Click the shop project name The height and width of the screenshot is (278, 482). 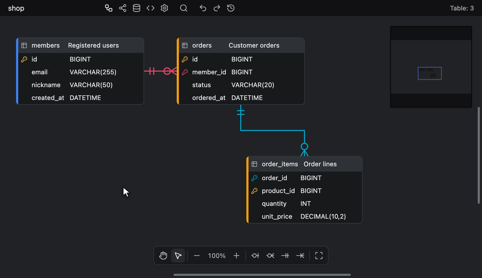tap(16, 8)
